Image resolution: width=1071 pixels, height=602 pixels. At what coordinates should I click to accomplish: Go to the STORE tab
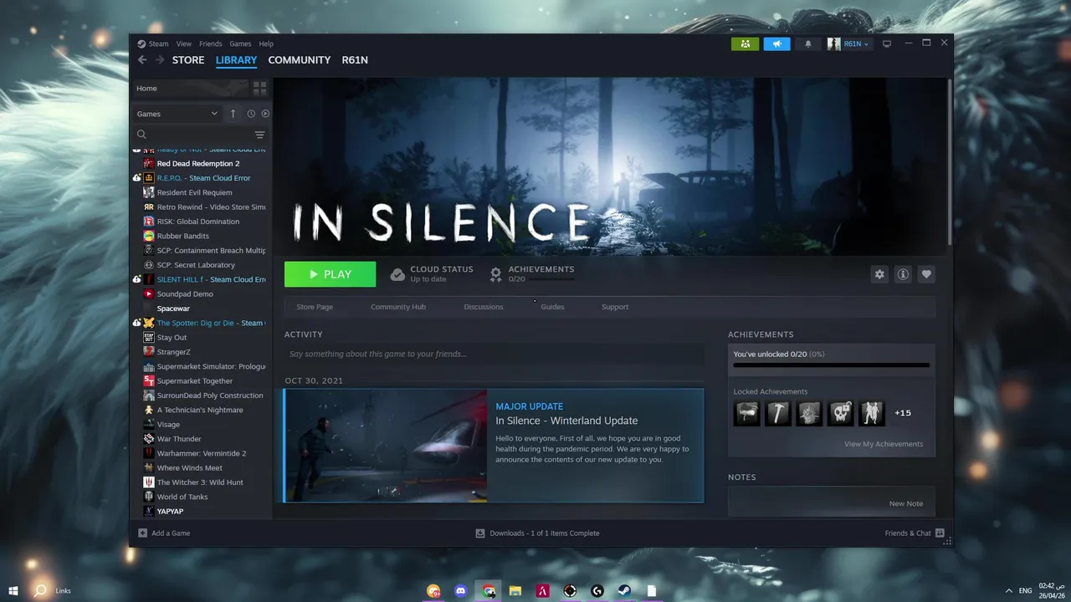(x=188, y=60)
